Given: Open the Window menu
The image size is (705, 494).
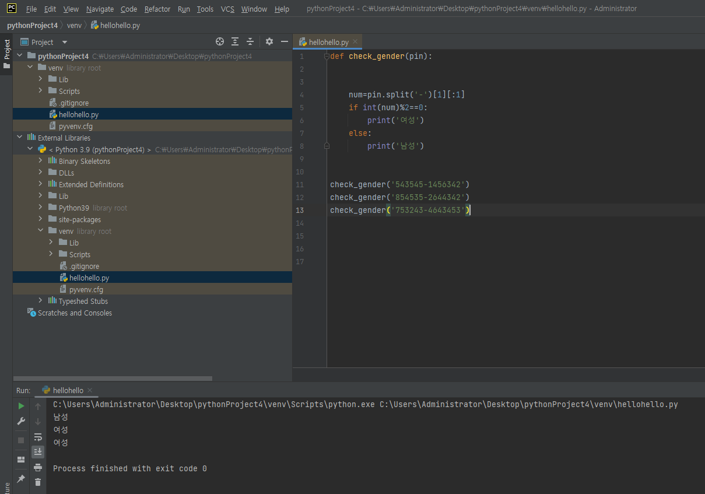Looking at the screenshot, I should (254, 9).
